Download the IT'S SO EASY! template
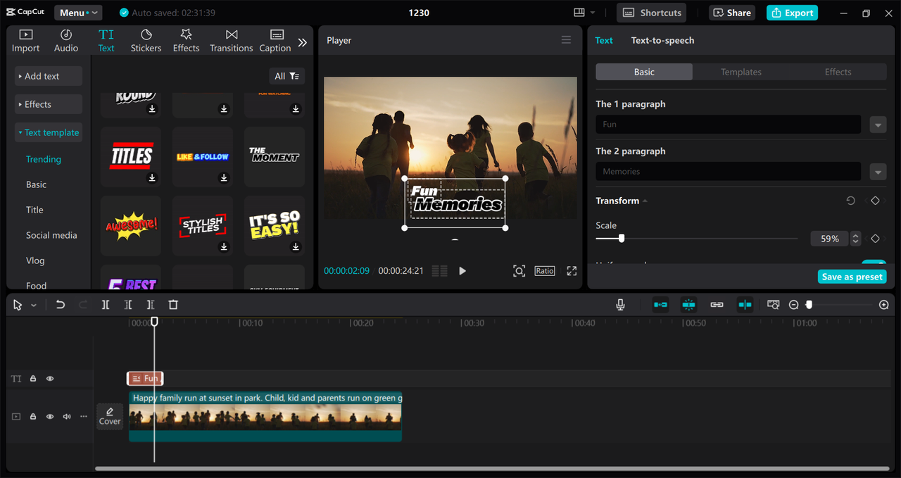The height and width of the screenshot is (478, 901). pyautogui.click(x=296, y=247)
